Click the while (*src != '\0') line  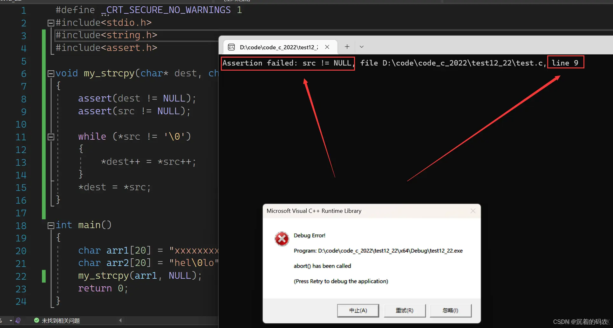134,136
